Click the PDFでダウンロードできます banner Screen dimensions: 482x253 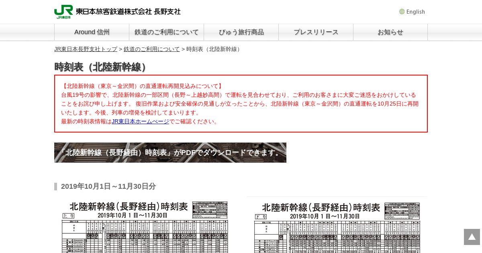[x=170, y=153]
